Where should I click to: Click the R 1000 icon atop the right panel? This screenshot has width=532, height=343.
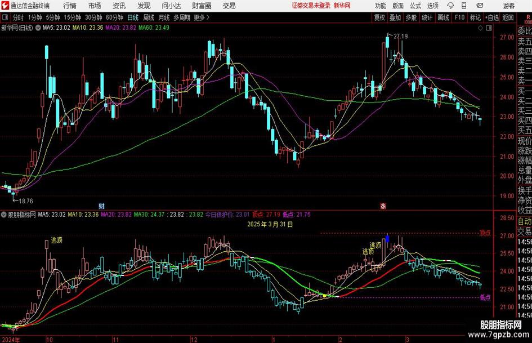[x=528, y=19]
